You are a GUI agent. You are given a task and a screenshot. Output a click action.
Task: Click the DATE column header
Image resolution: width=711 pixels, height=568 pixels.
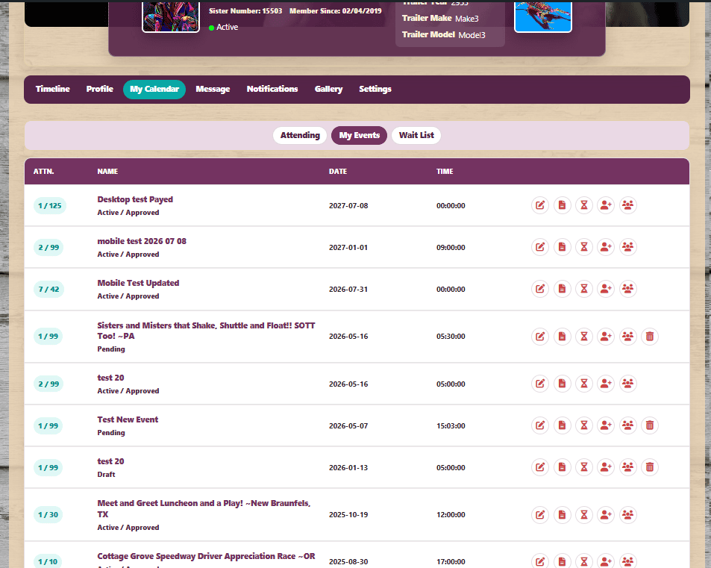[338, 172]
